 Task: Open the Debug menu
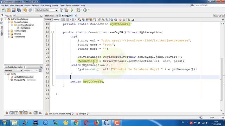48,6
